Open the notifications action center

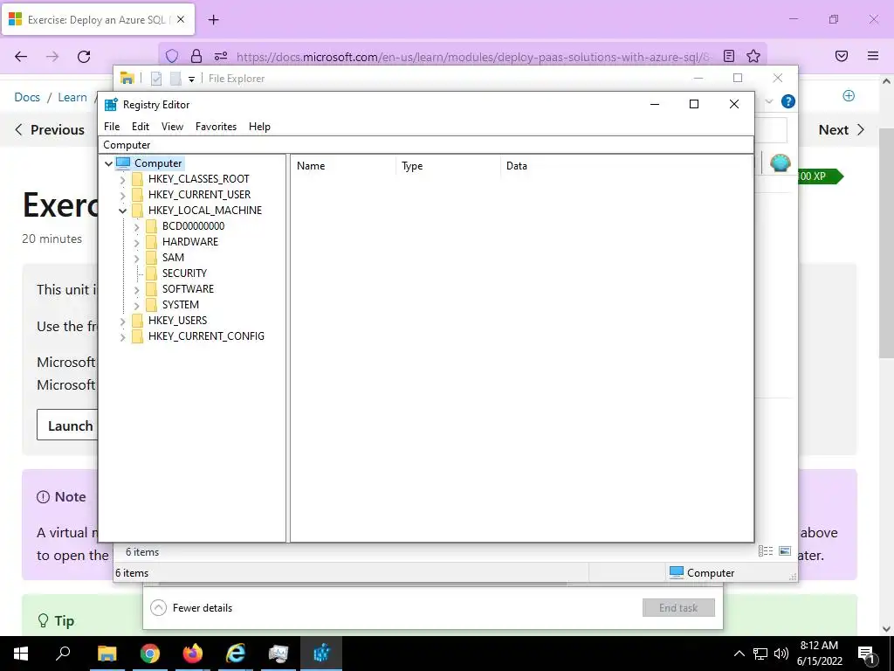(x=866, y=654)
